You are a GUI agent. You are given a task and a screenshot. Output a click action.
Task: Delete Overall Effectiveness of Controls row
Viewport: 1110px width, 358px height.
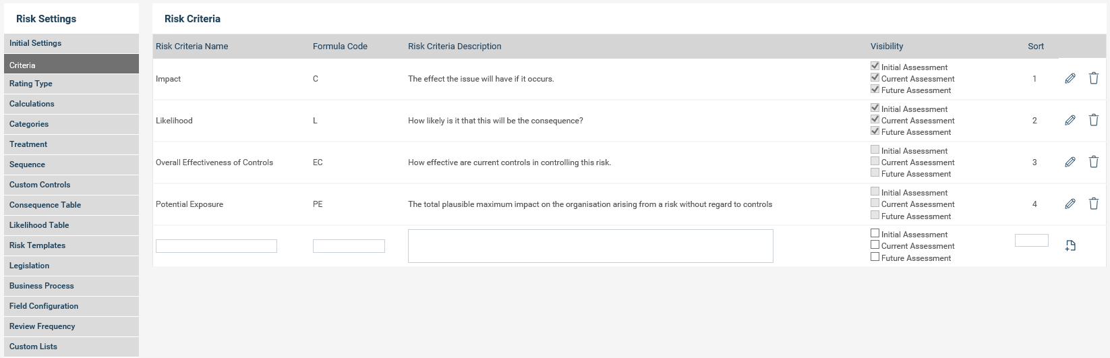click(x=1094, y=162)
